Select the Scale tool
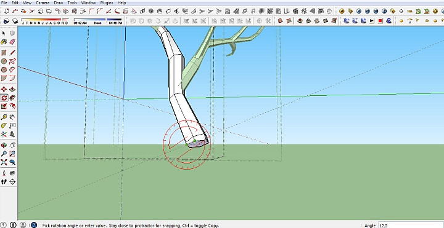Image resolution: width=444 pixels, height=228 pixels. click(4, 106)
